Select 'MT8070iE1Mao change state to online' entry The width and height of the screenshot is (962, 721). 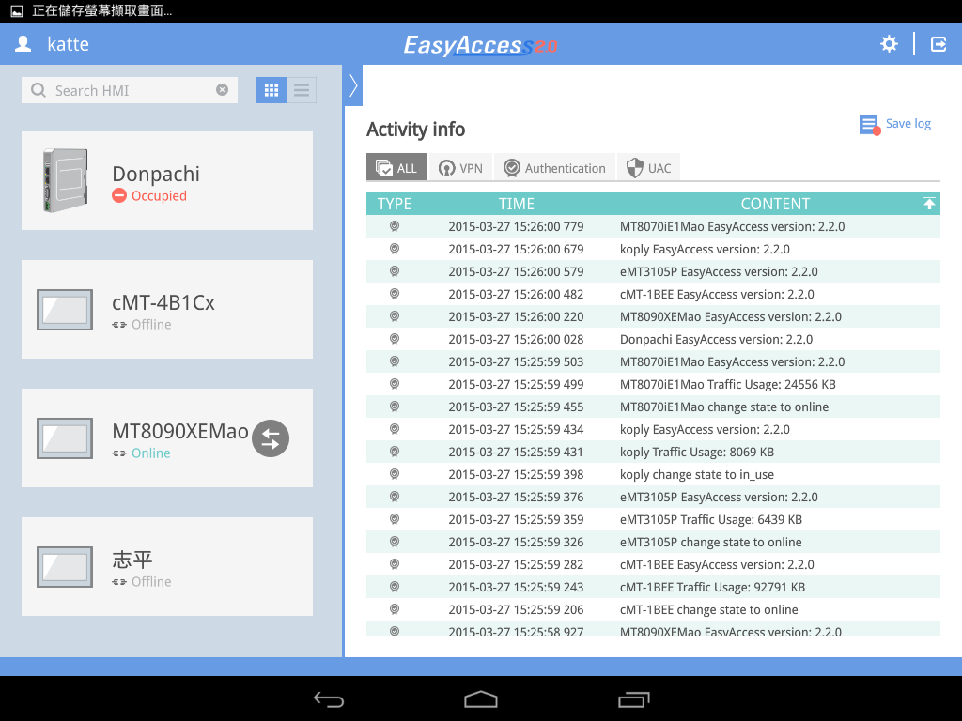click(653, 407)
